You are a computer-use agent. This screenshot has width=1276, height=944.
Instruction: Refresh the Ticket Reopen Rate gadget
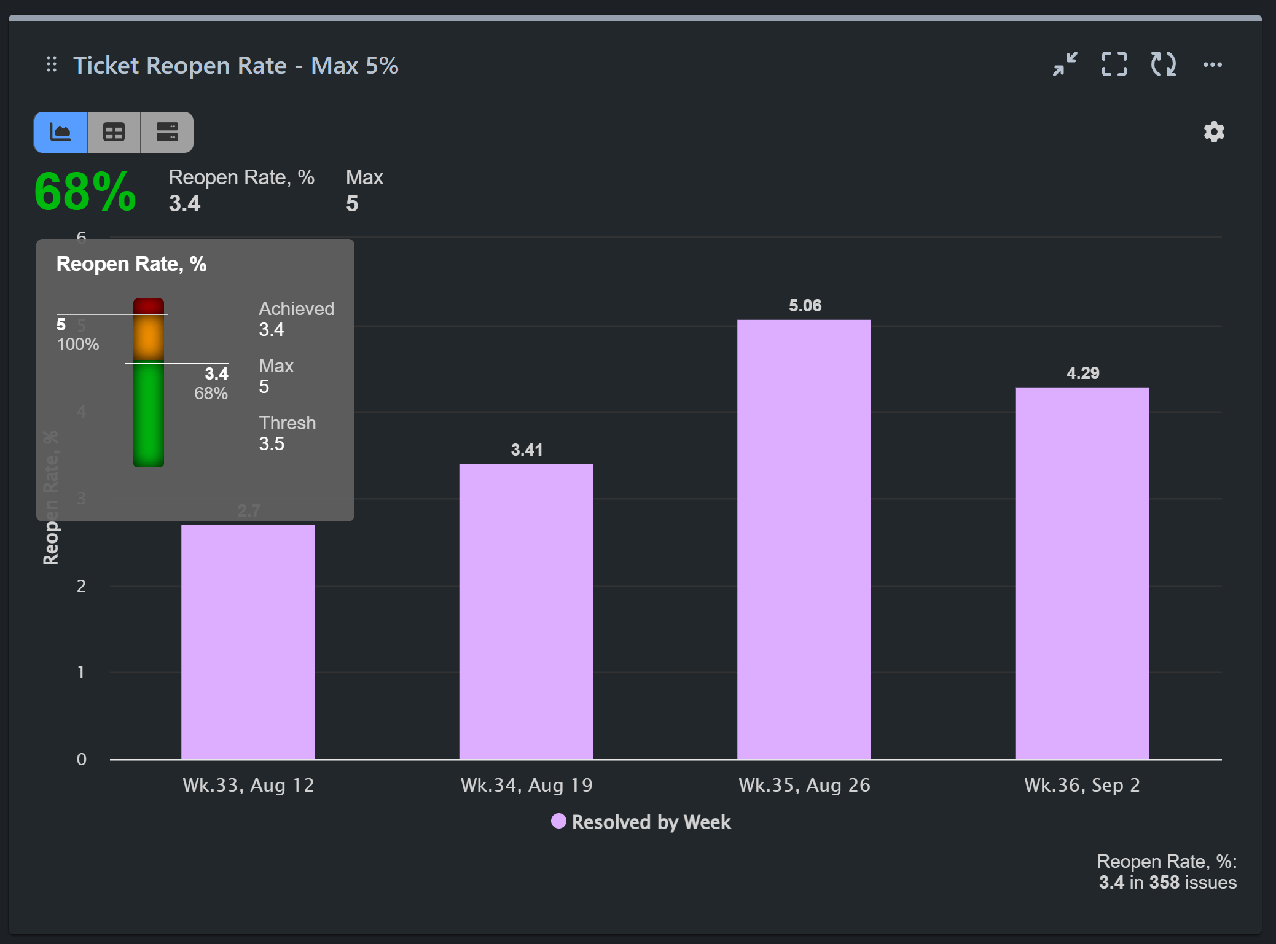tap(1163, 64)
